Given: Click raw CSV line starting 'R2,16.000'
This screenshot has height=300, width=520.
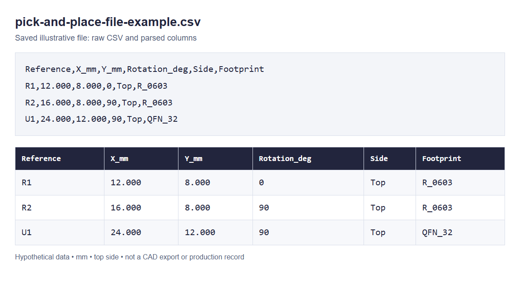Looking at the screenshot, I should (x=99, y=102).
